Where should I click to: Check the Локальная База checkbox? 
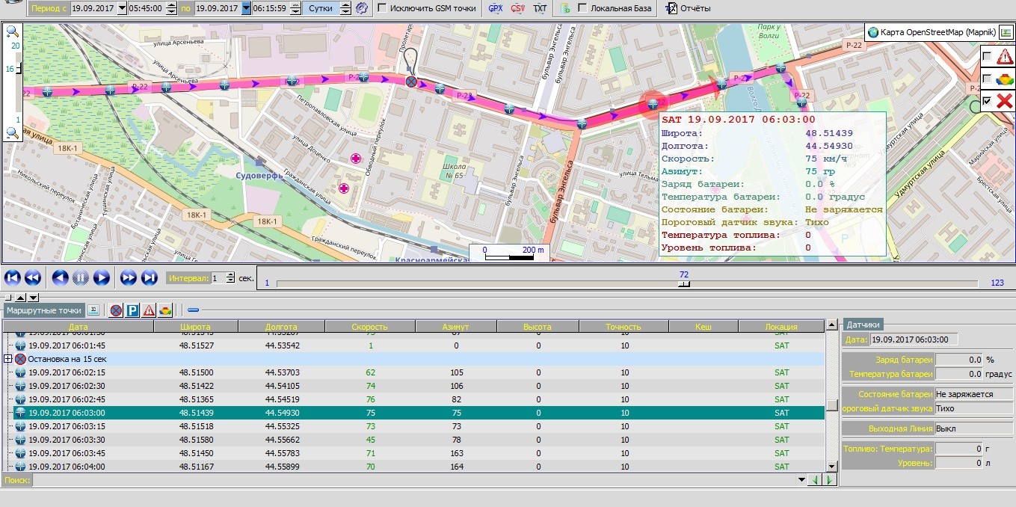tap(582, 8)
